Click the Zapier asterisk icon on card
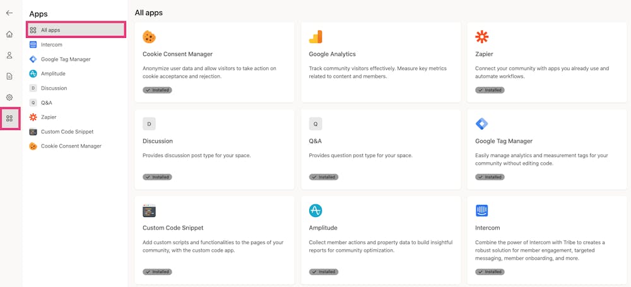 tap(482, 37)
